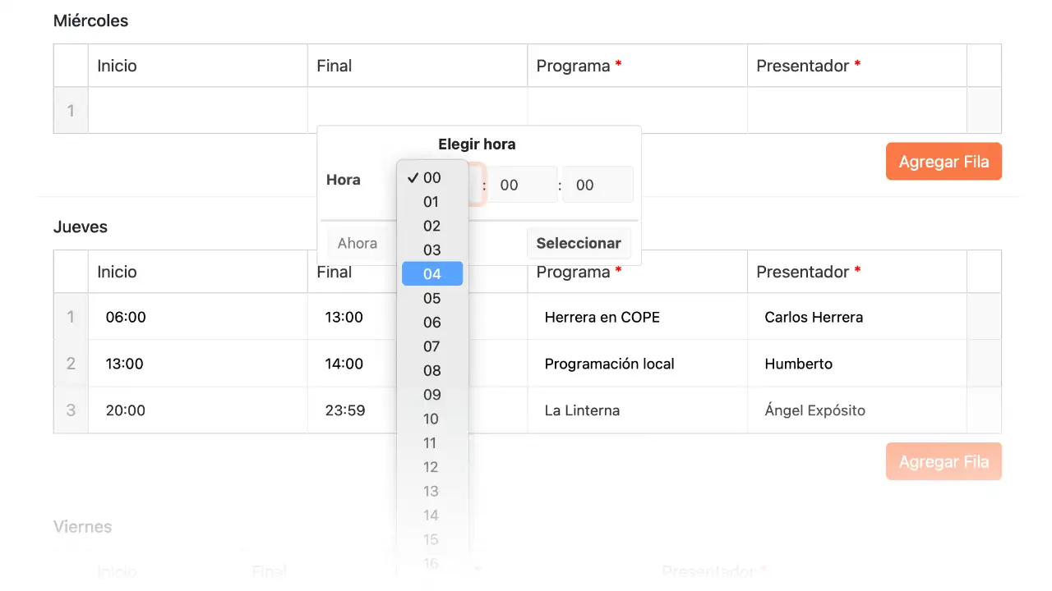The image size is (1052, 591).
Task: Click the Seleccionar button
Action: [x=579, y=243]
